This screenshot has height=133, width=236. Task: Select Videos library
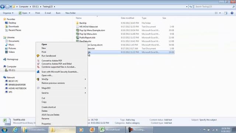tap(11, 52)
